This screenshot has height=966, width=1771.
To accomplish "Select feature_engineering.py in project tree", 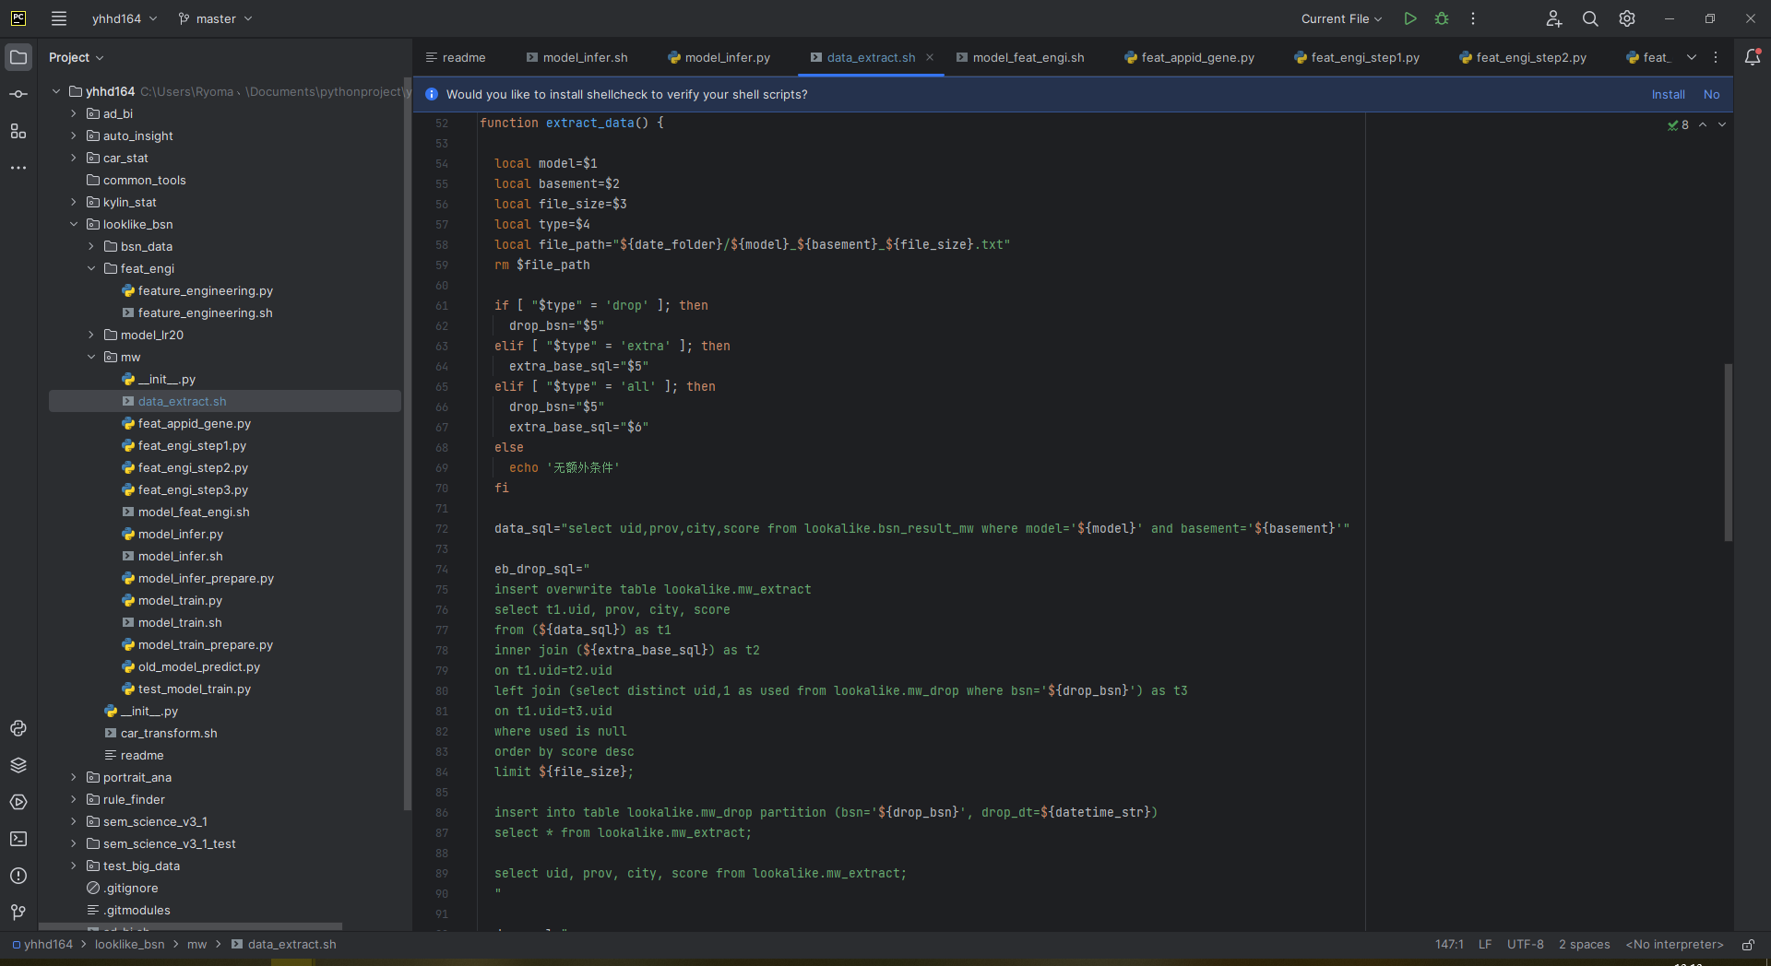I will (x=205, y=290).
